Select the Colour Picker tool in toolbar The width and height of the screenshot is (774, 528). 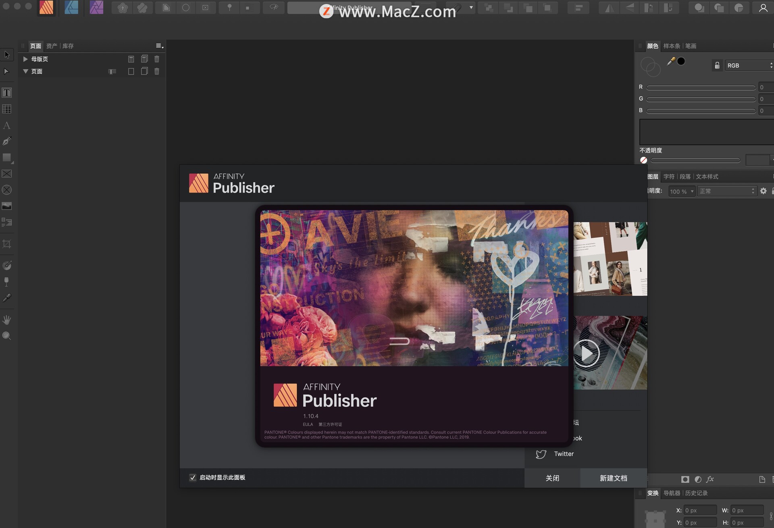click(7, 298)
